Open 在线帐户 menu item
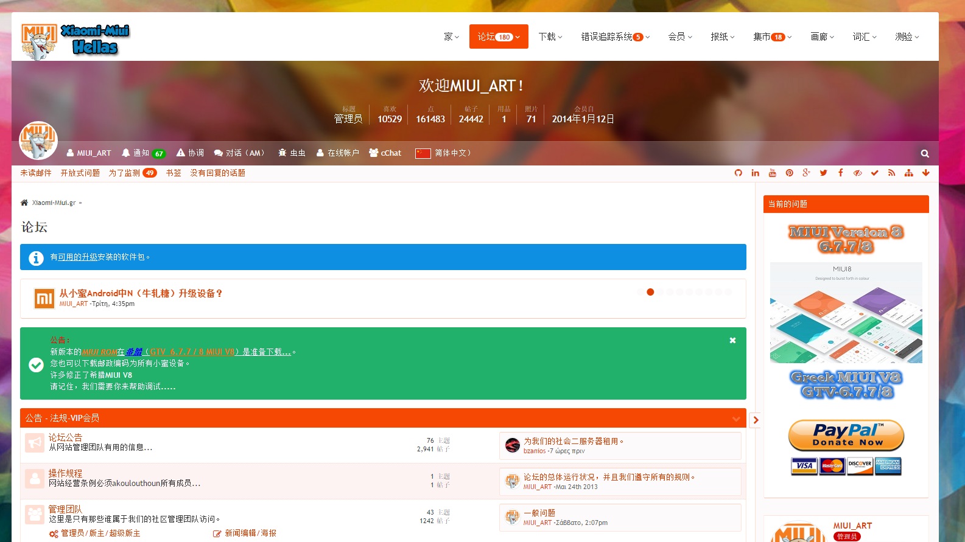965x542 pixels. click(x=338, y=153)
